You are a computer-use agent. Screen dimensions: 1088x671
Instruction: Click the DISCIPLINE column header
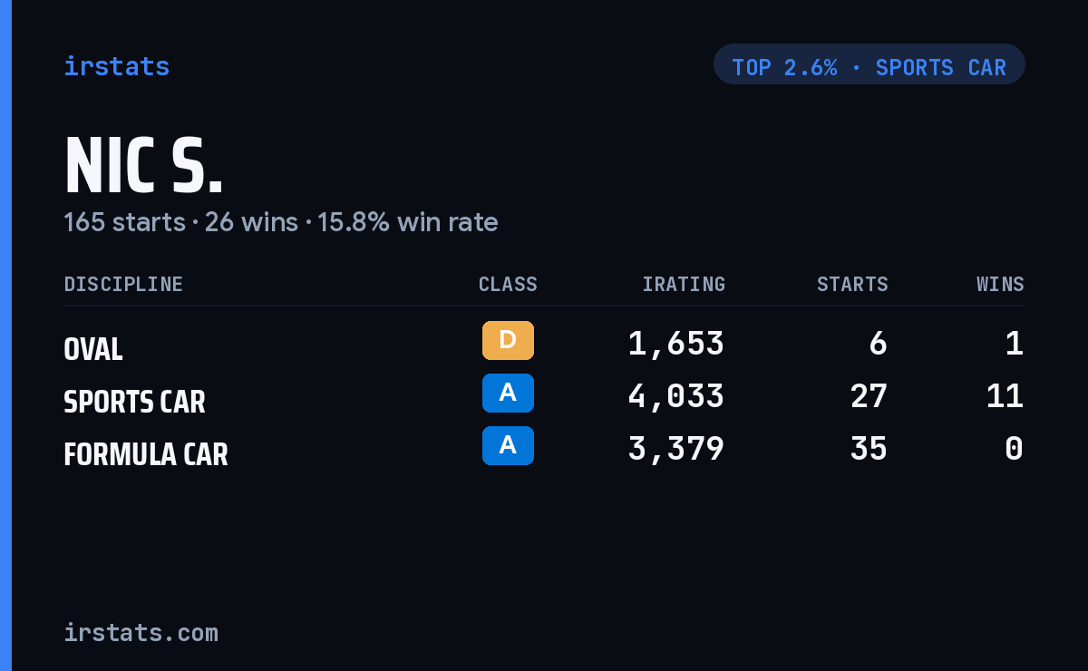[x=123, y=284]
